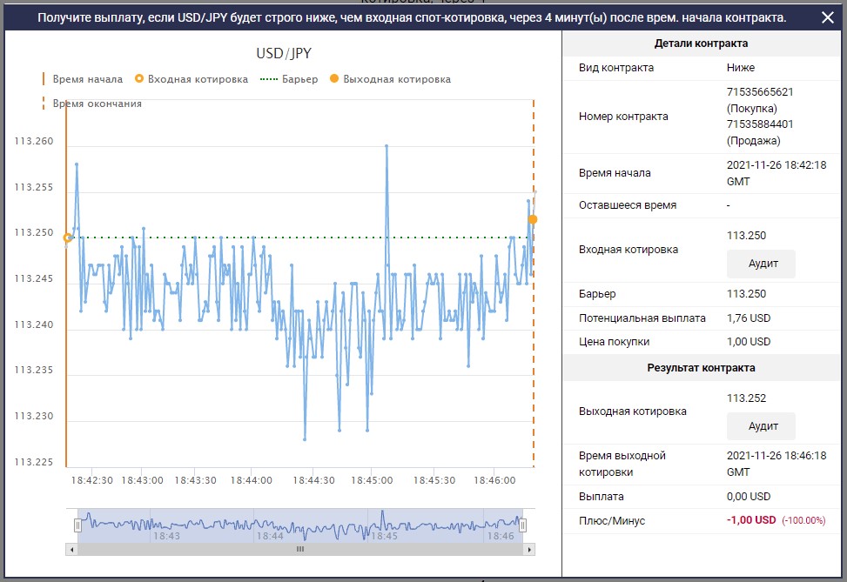Screen dimensions: 847x582
Task: Click potential payout '1,76 USD'
Action: pos(748,318)
